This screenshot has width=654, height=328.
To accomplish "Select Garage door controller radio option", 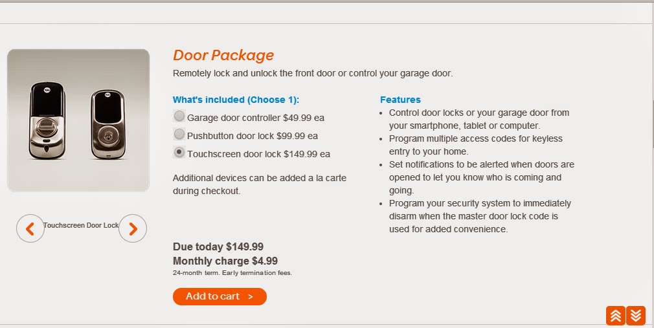I will tap(179, 117).
